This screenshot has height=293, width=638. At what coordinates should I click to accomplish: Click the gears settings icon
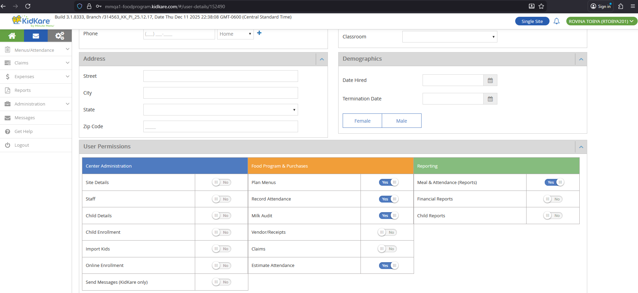(x=60, y=36)
